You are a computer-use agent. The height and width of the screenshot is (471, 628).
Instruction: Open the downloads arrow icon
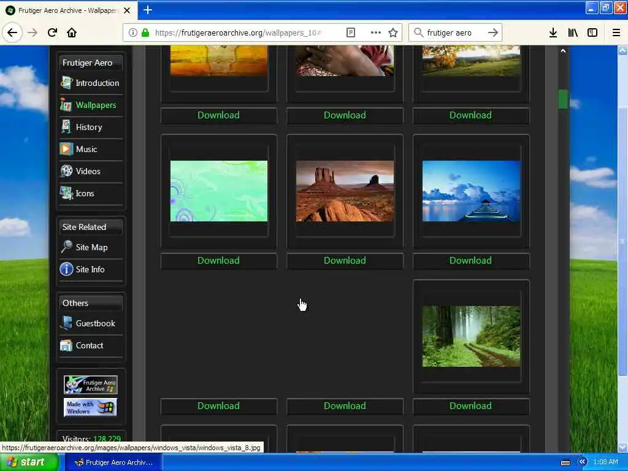553,33
